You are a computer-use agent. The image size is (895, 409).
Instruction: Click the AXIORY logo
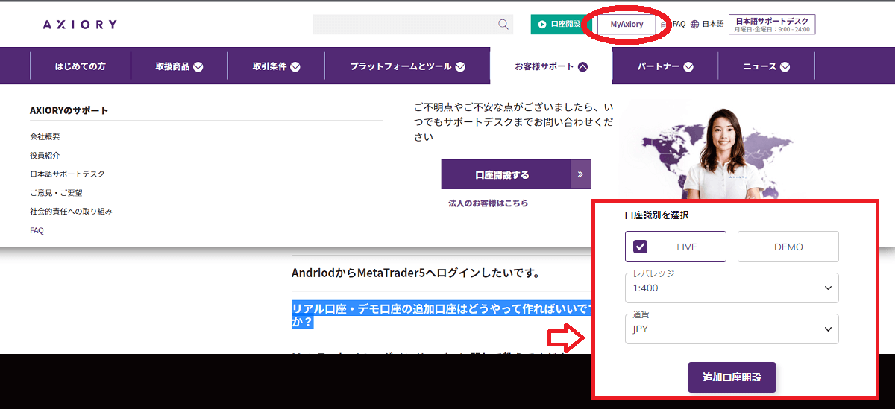coord(80,25)
